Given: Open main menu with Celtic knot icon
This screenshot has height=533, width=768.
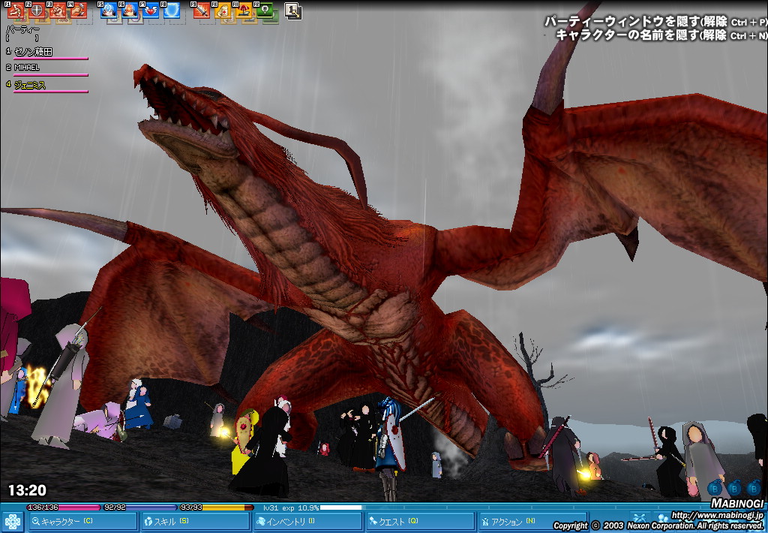Looking at the screenshot, I should tap(12, 522).
